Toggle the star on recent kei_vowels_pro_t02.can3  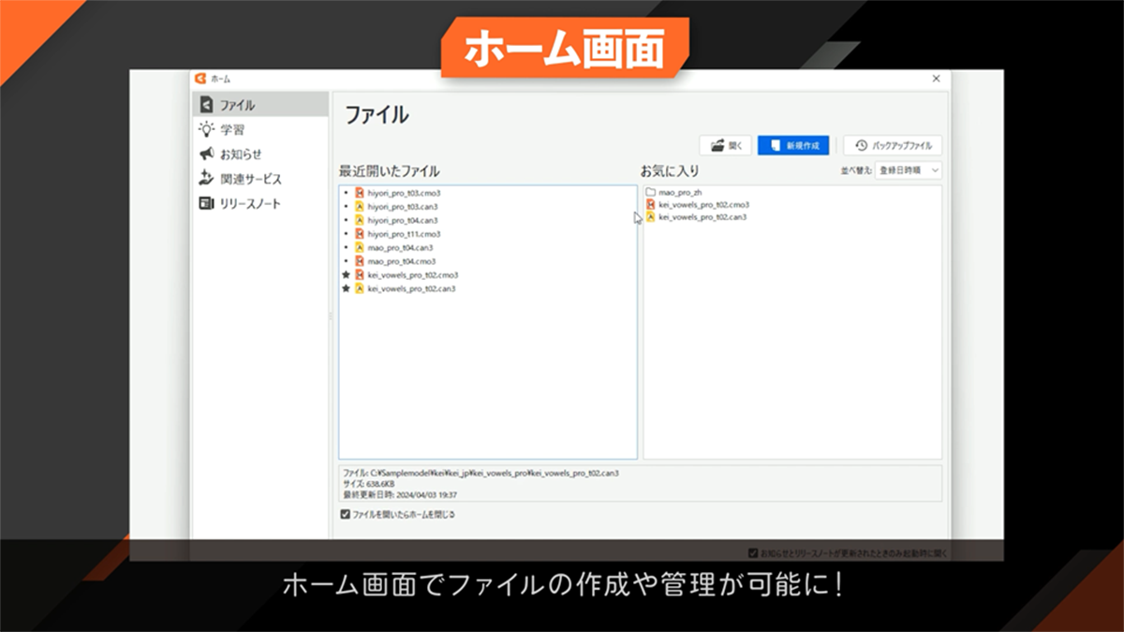[x=346, y=288]
